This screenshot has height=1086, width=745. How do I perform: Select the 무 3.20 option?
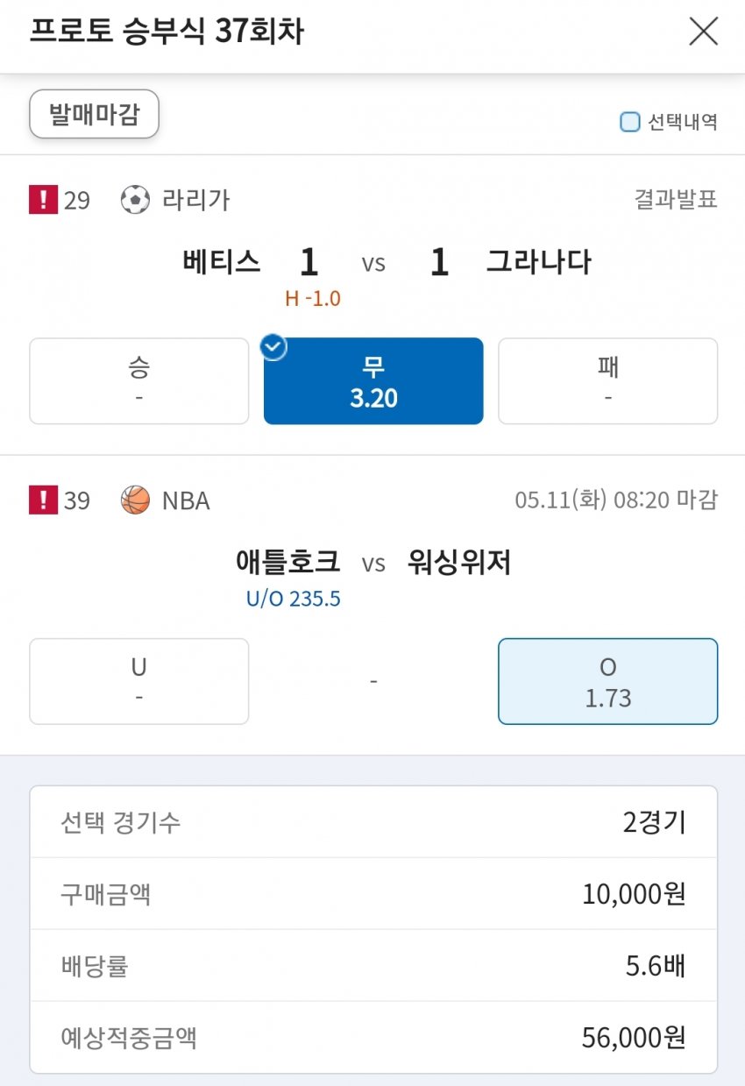click(373, 381)
